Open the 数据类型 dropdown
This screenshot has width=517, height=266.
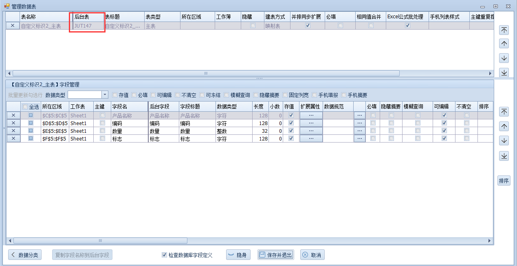[105, 95]
